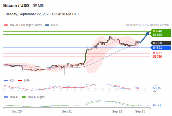
Task: Click the Tuesday, September 22, 2026 timestamp
Action: click(x=41, y=14)
